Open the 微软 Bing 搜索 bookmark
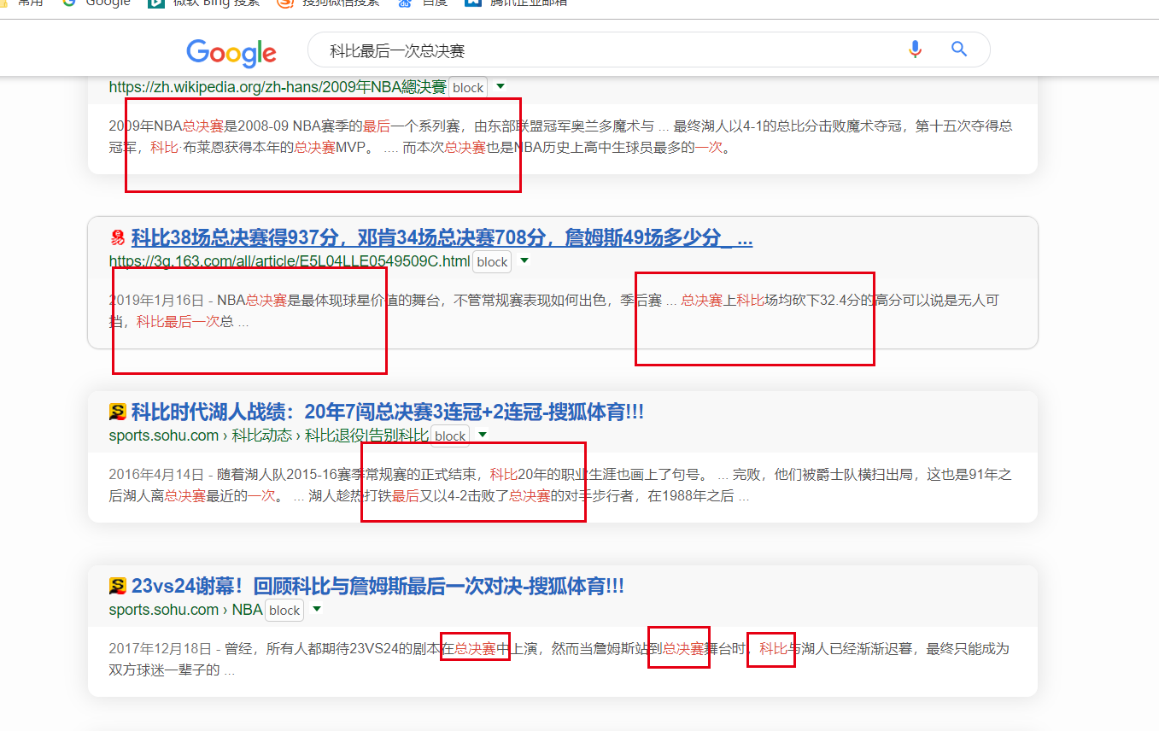This screenshot has width=1159, height=731. click(205, 3)
